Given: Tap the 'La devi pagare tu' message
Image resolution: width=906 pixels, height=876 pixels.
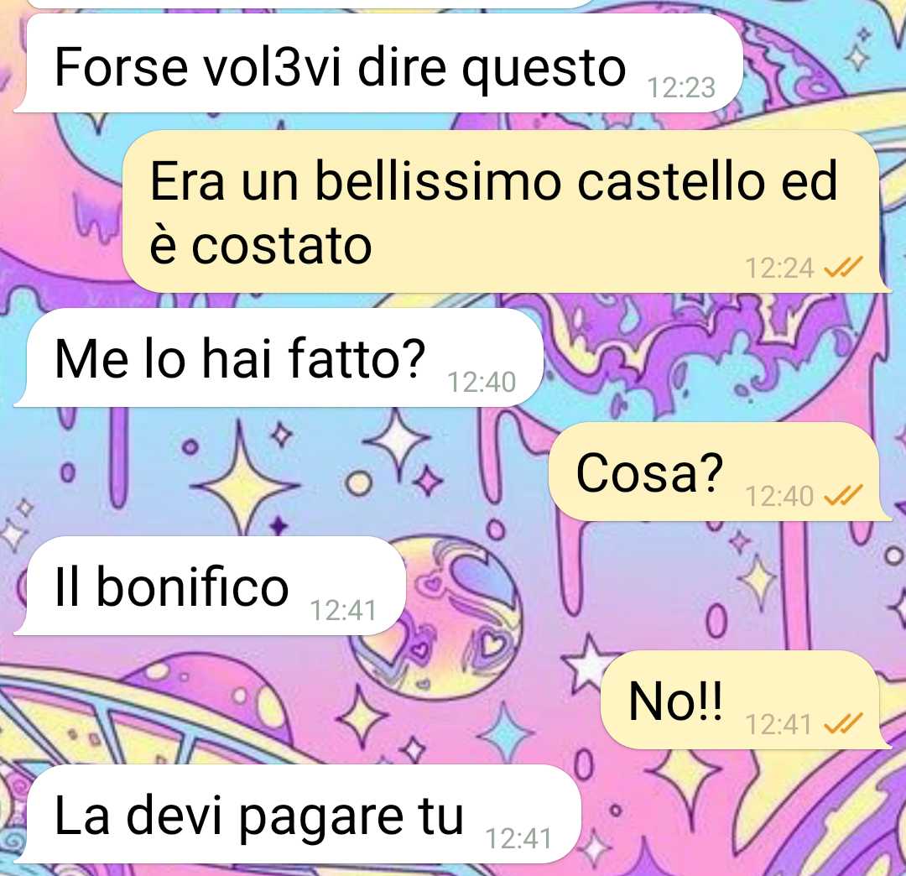Looking at the screenshot, I should (297, 814).
